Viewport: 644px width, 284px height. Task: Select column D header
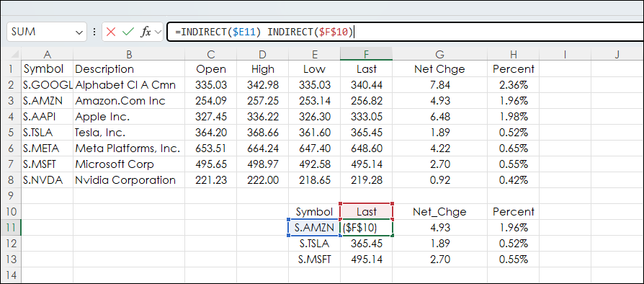(x=262, y=54)
